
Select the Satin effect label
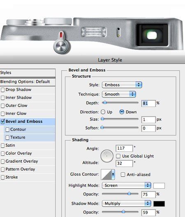click(10, 145)
